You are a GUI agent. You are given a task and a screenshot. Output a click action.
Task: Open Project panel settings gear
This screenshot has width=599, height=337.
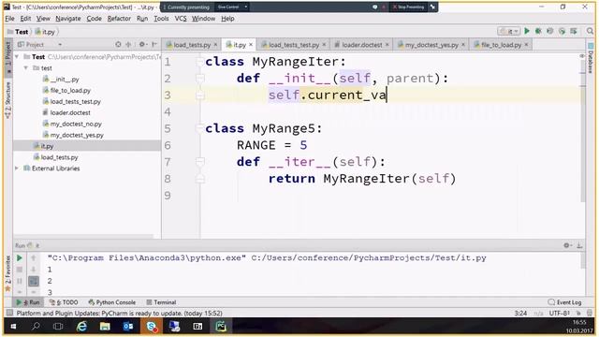click(142, 45)
